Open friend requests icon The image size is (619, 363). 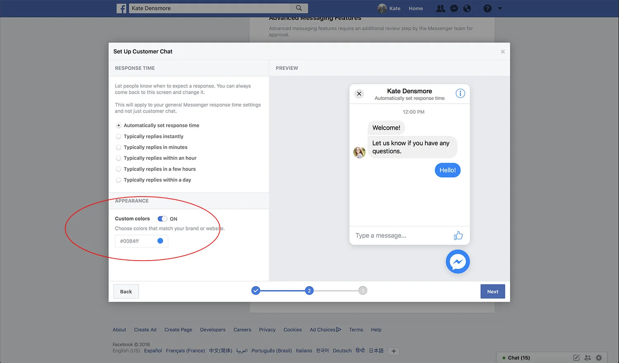point(441,8)
